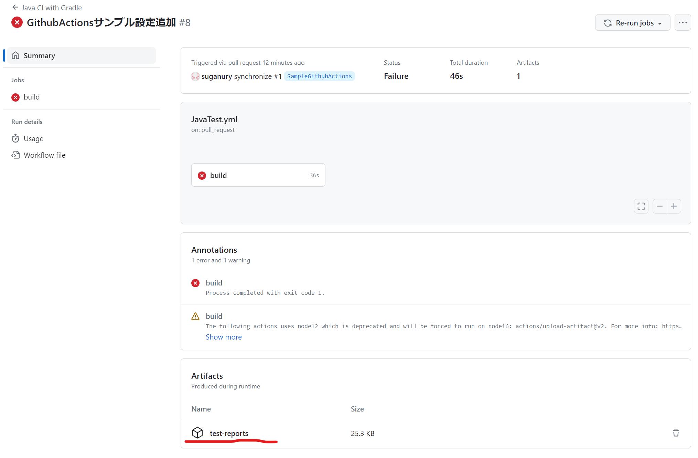Click the test-reports package icon

click(x=197, y=433)
